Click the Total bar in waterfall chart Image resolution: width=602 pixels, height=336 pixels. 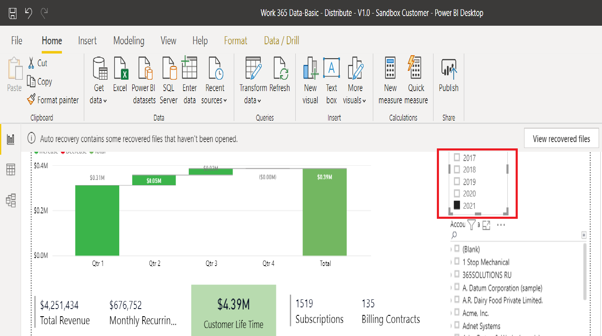[x=325, y=212]
